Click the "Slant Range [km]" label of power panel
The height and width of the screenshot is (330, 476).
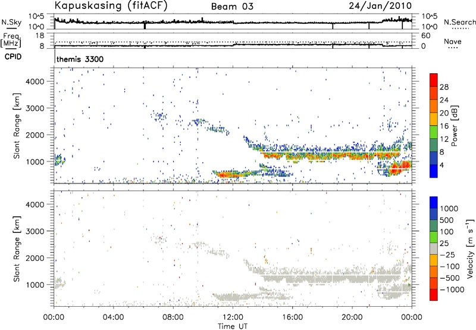coord(17,126)
